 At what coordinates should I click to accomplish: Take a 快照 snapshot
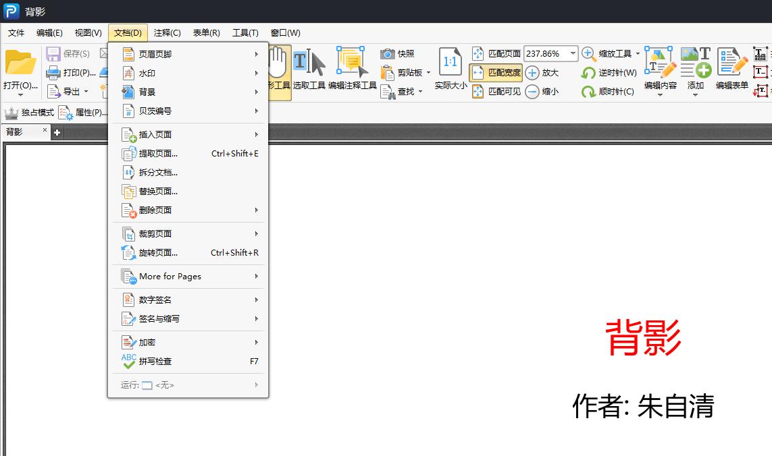click(x=400, y=53)
